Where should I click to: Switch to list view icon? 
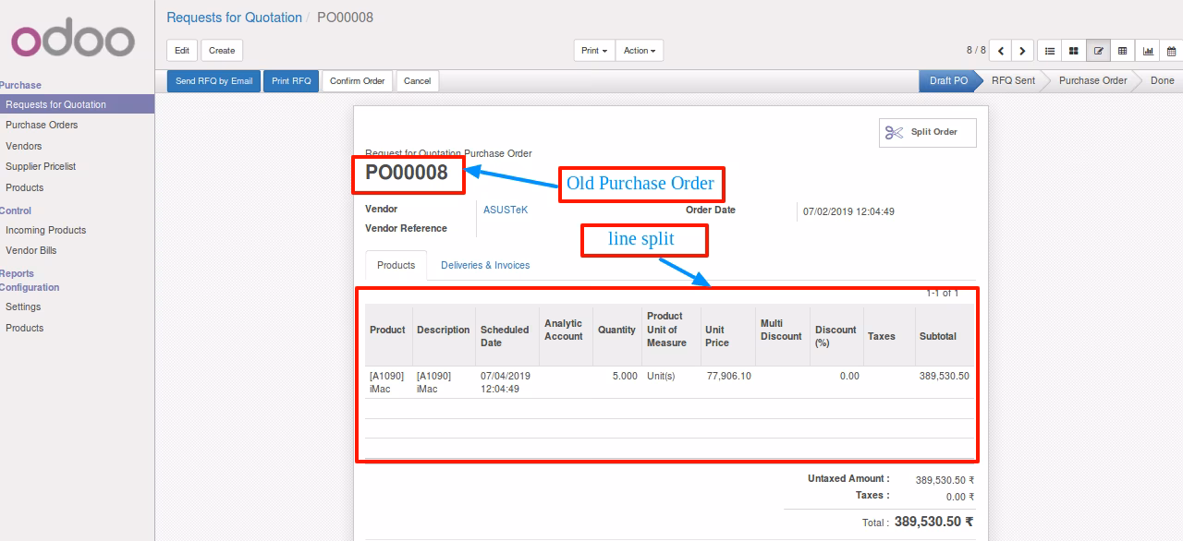click(1049, 51)
